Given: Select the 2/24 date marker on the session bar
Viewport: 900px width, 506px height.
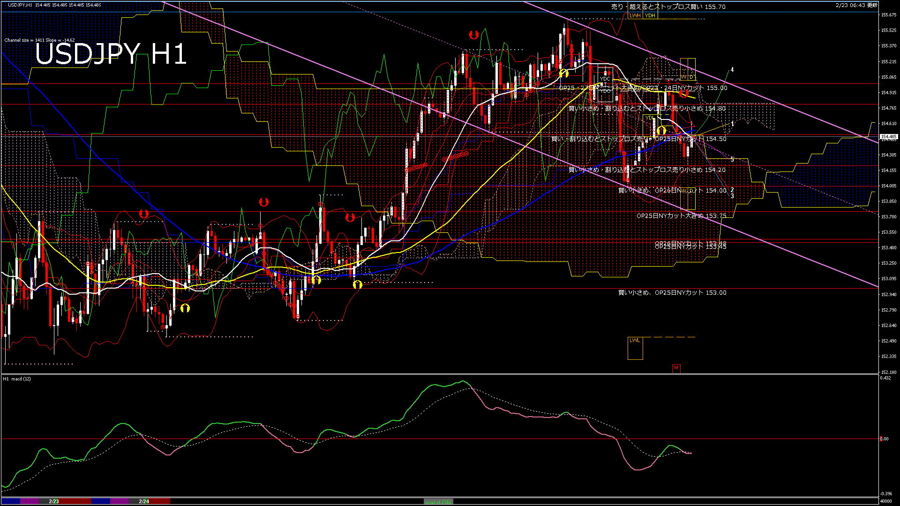Looking at the screenshot, I should tap(143, 501).
